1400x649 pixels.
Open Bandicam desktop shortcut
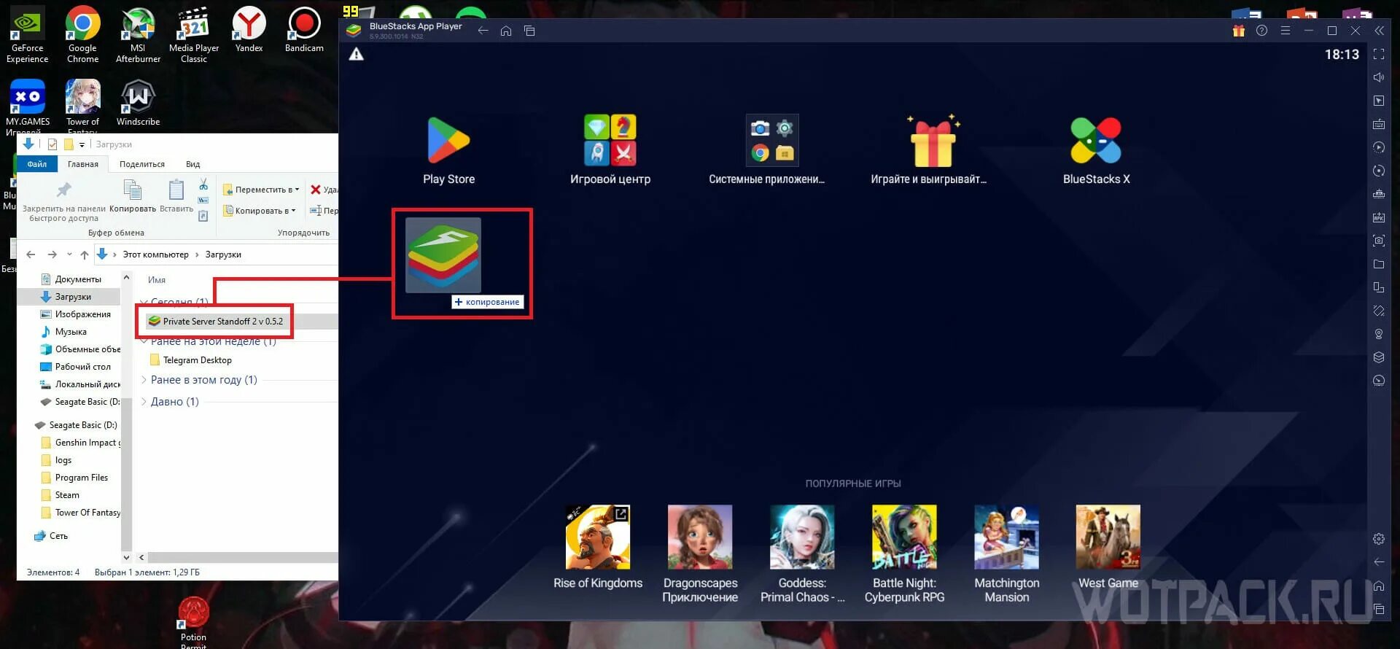tap(304, 29)
